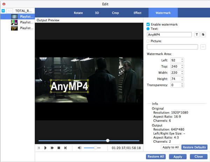Select the Watermark tab
Image resolution: width=210 pixels, height=162 pixels.
[x=163, y=13]
